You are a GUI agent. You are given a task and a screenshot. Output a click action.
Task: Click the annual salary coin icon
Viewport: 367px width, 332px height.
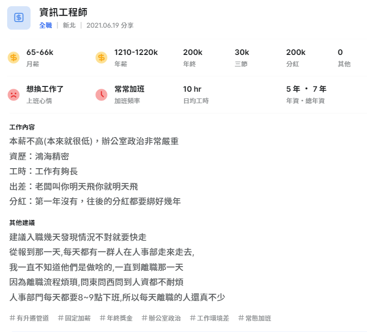pos(101,58)
